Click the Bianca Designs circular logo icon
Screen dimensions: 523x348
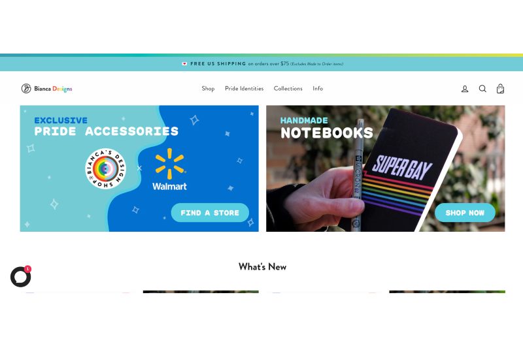tap(26, 89)
